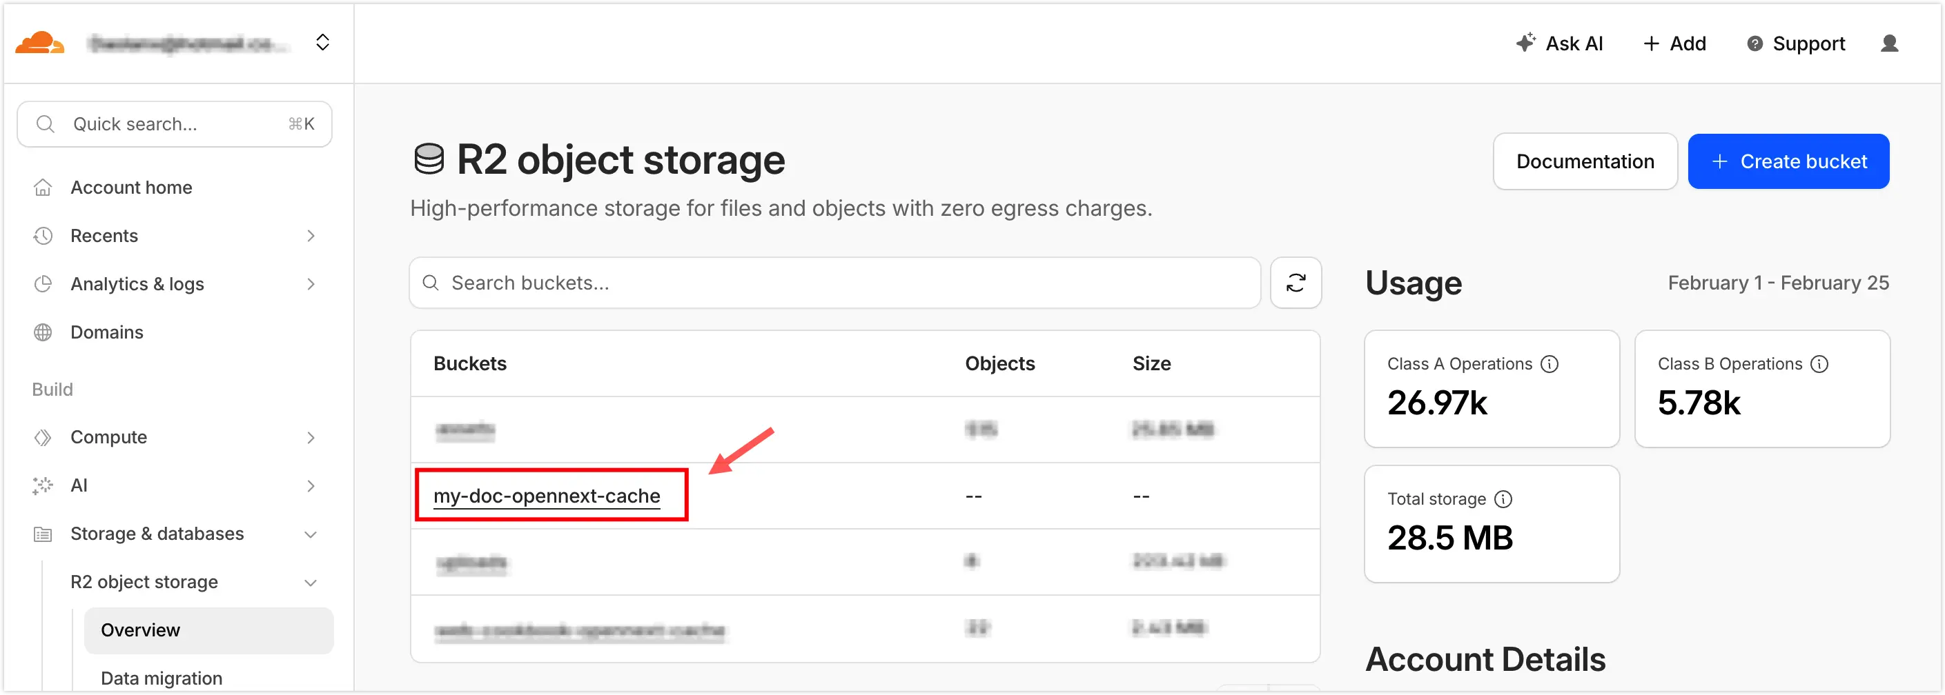Click the Cloudflare logo icon
1945x695 pixels.
(39, 43)
